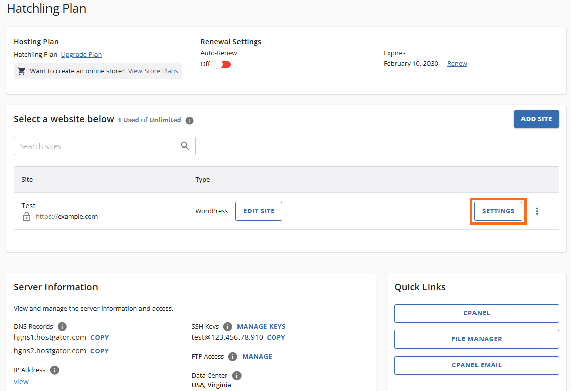Image resolution: width=571 pixels, height=391 pixels.
Task: Open the FILE MANAGER quick link
Action: (x=477, y=339)
